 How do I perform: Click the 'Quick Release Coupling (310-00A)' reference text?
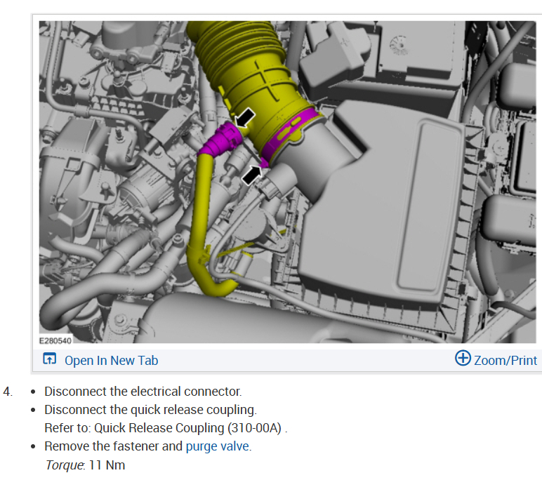click(x=187, y=428)
